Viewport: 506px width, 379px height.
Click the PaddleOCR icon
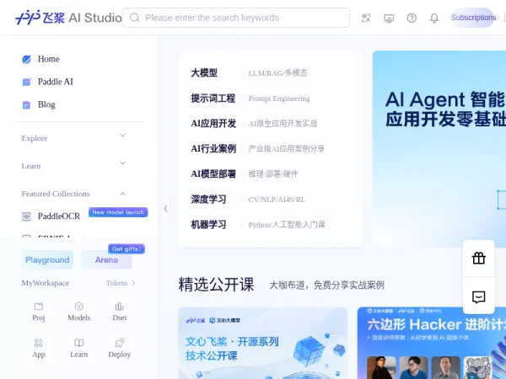pyautogui.click(x=26, y=216)
